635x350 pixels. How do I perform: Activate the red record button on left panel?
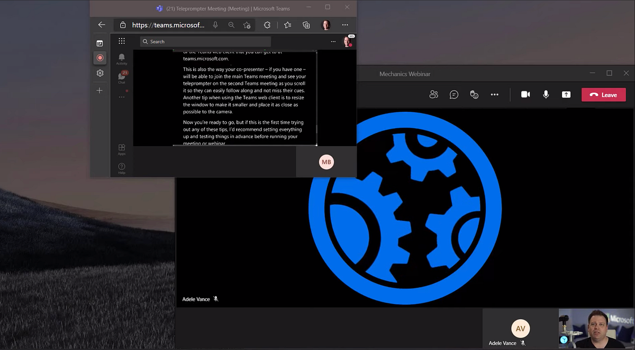point(99,58)
